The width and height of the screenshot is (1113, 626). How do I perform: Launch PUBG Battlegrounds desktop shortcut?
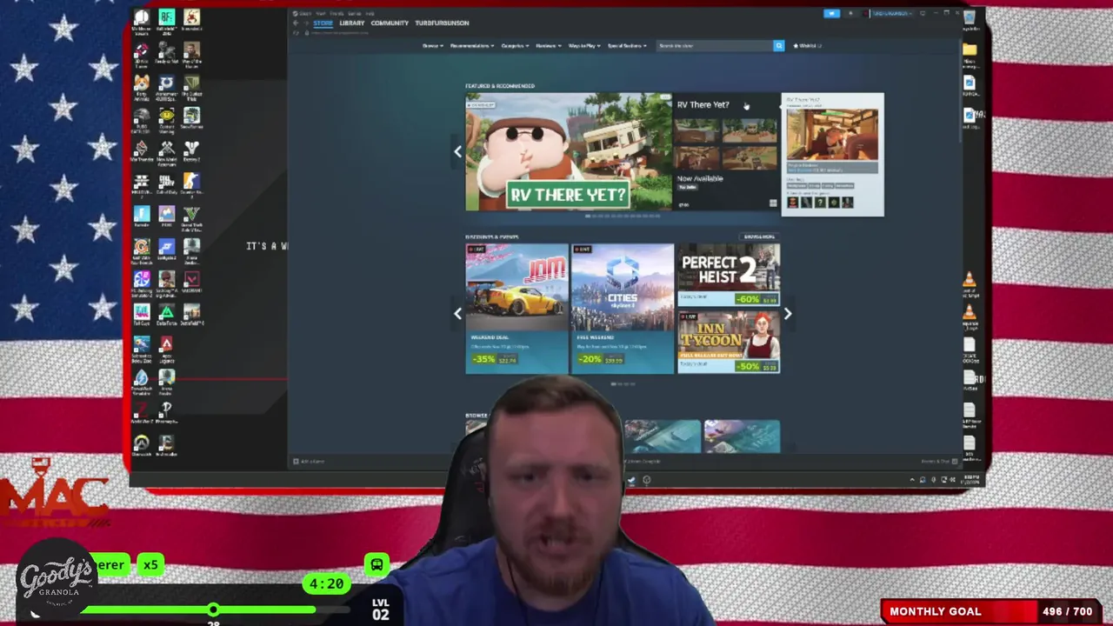click(141, 119)
